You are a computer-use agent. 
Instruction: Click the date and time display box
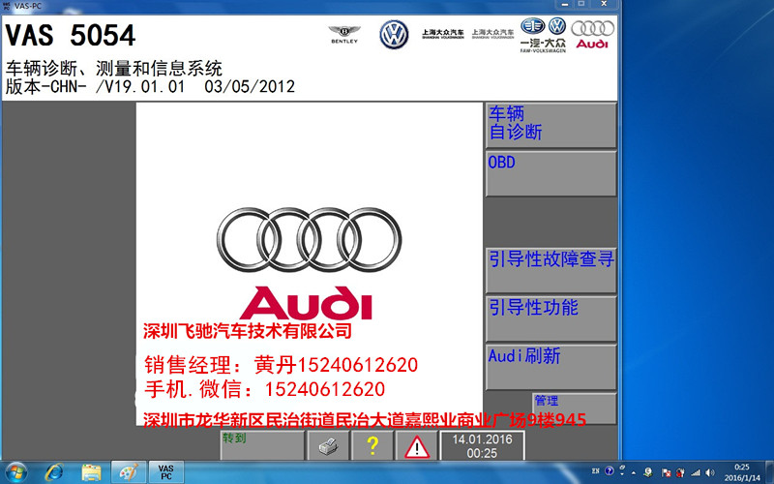coord(482,446)
